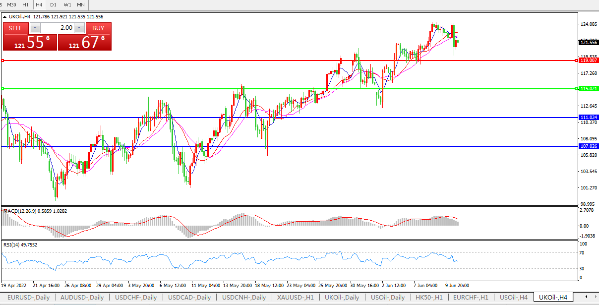Image resolution: width=599 pixels, height=305 pixels.
Task: Switch to the XAUUSD-,H1 tab
Action: point(296,298)
